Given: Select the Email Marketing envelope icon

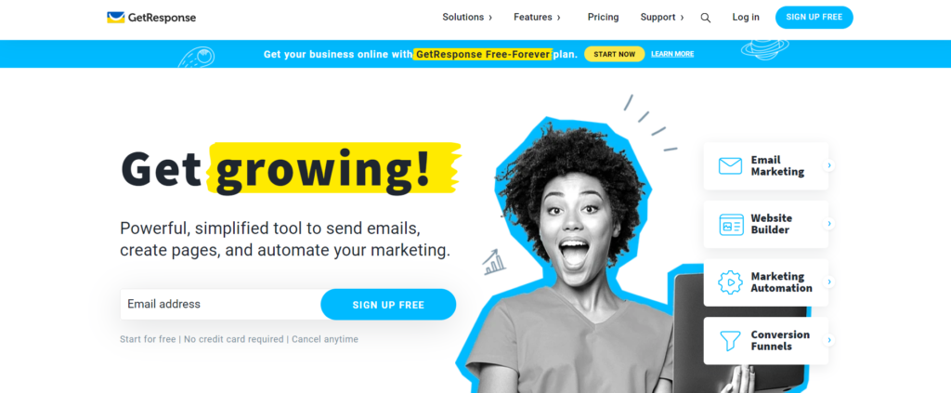Looking at the screenshot, I should [x=730, y=166].
